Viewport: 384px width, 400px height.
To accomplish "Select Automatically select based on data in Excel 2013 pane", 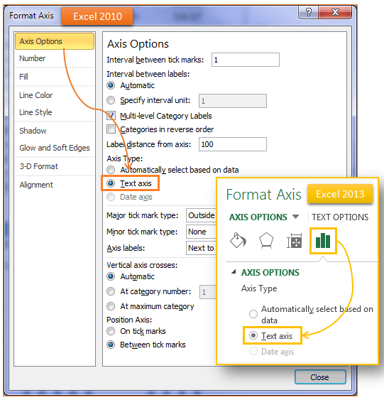I will click(253, 314).
